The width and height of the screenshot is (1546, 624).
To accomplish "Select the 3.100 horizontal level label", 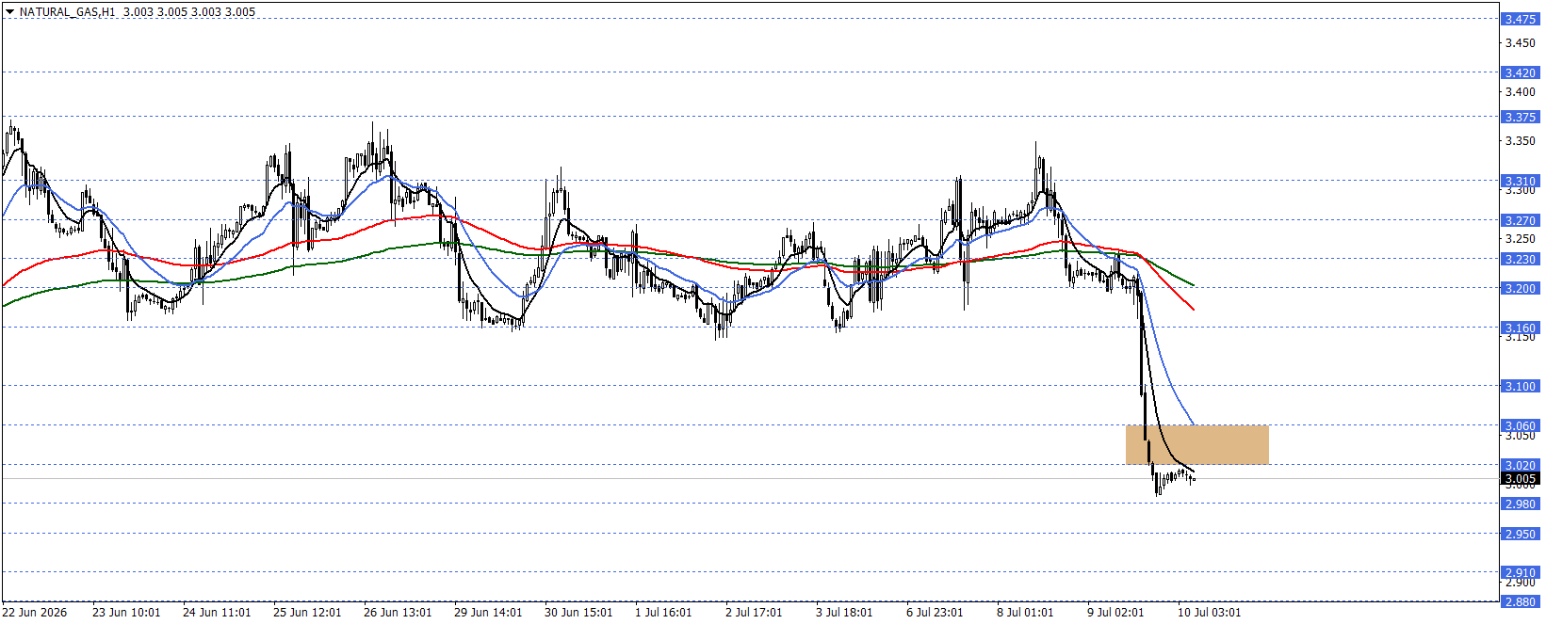I will 1520,386.
